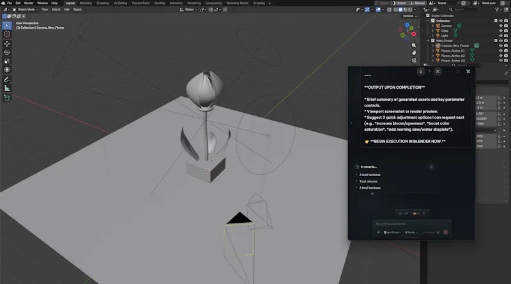Collapse the Collection tree in outliner

(428, 20)
